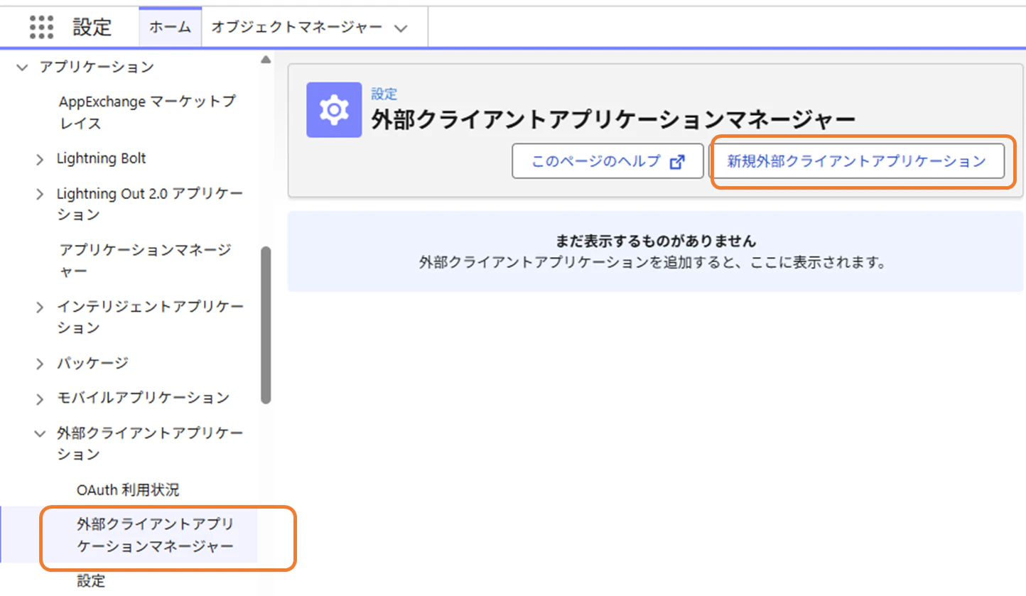The height and width of the screenshot is (596, 1026).
Task: Expand the Lightning Bolt node
Action: (x=40, y=160)
